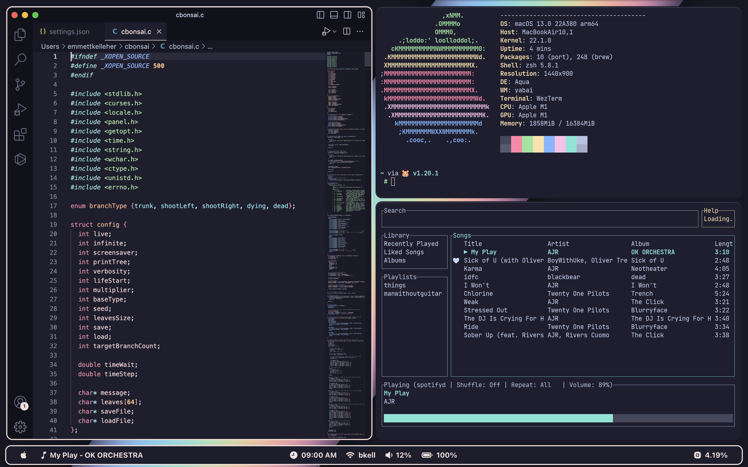Open the Explorer view in the activity bar
This screenshot has width=748, height=467.
pyautogui.click(x=20, y=35)
